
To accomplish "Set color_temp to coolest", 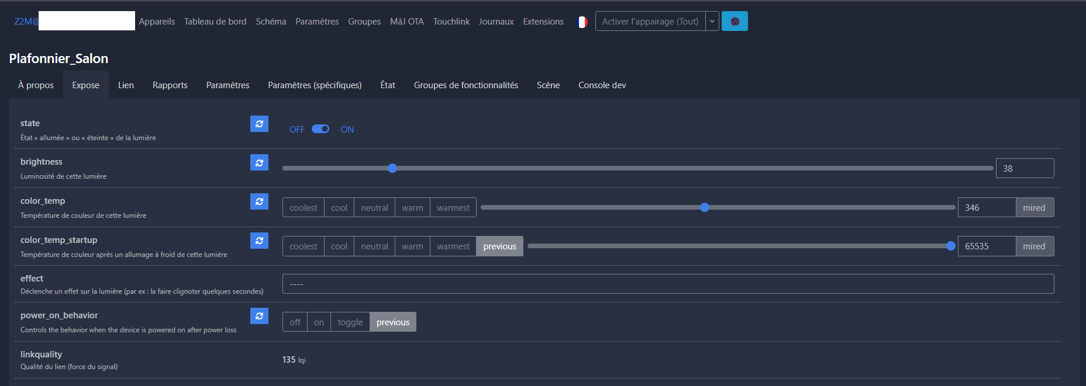I will point(304,207).
